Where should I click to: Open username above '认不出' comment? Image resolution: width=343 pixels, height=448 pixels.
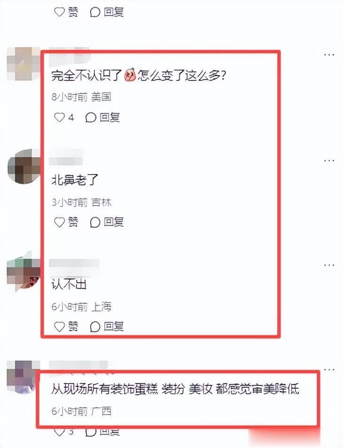(x=74, y=263)
